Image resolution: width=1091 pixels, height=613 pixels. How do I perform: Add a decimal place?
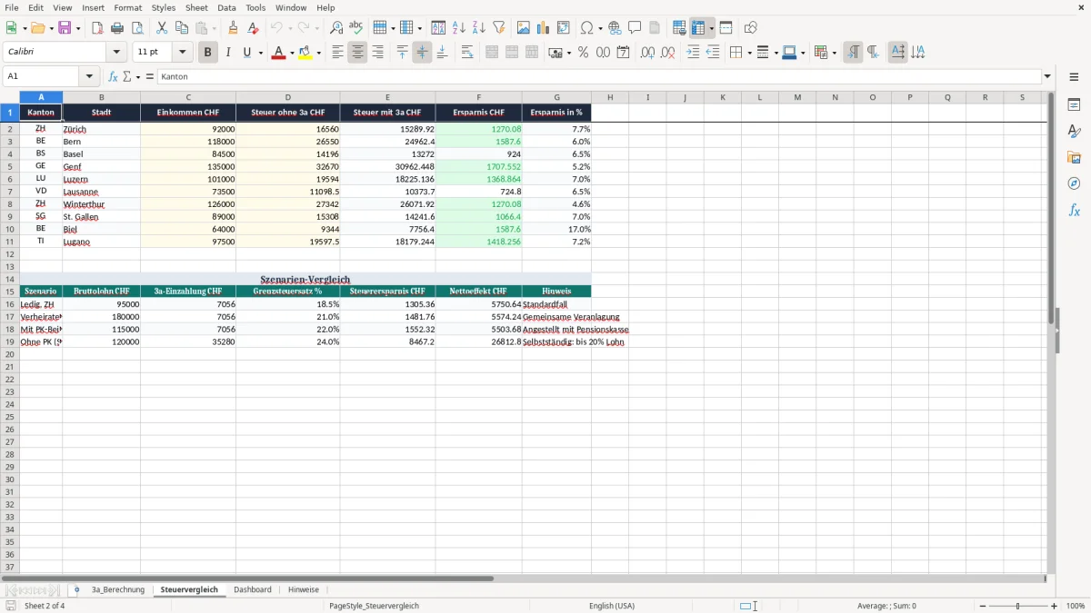pos(647,53)
